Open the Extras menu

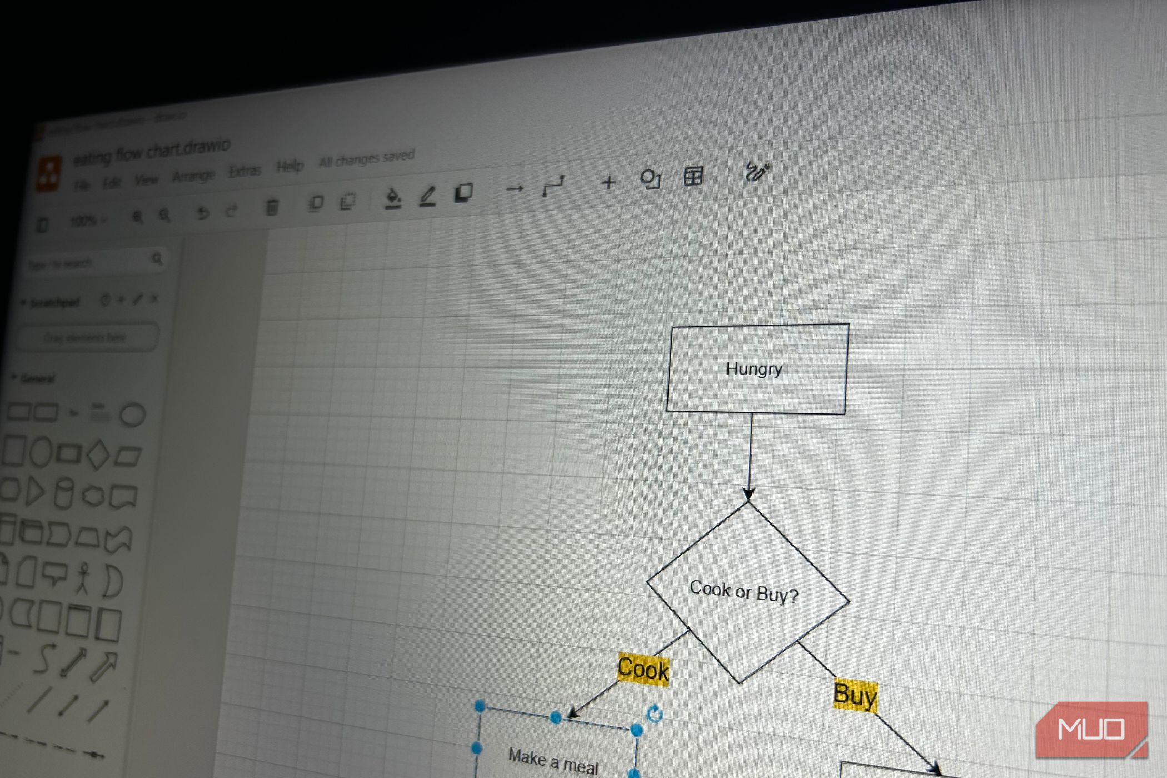click(246, 170)
